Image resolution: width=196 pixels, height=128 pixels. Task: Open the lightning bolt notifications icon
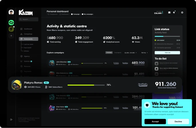174,12
